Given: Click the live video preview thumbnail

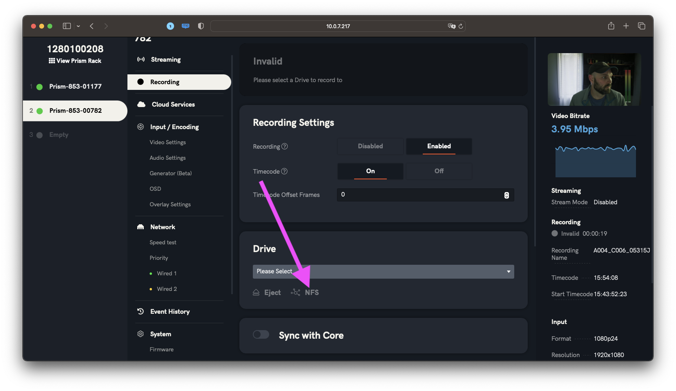Looking at the screenshot, I should tap(594, 79).
